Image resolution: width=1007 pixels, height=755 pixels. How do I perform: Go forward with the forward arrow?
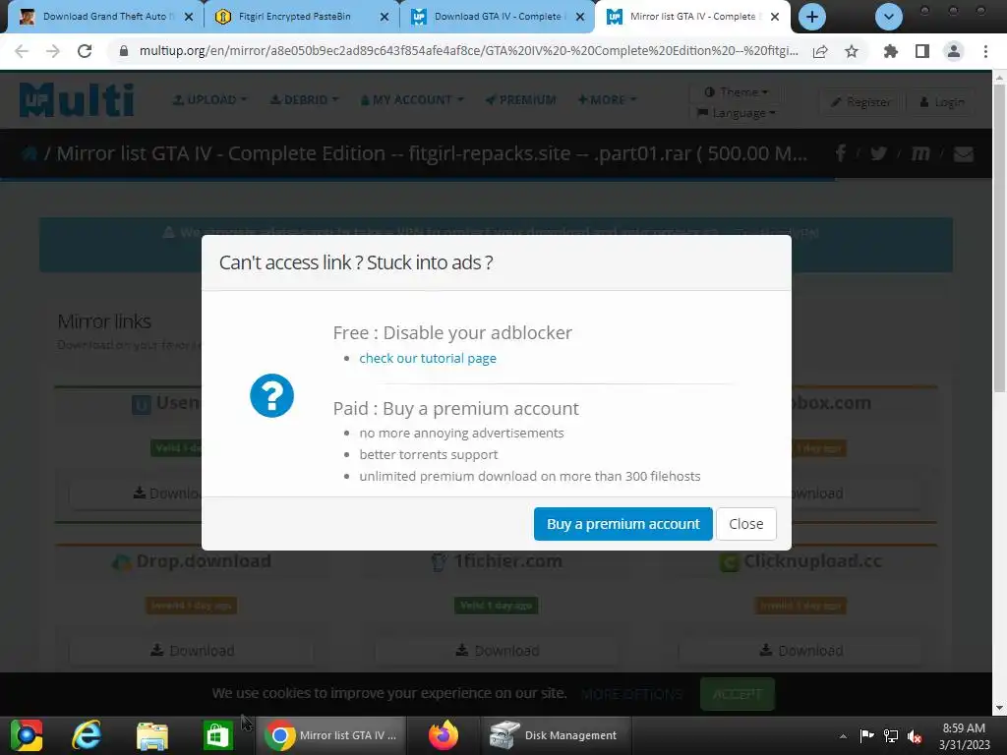coord(53,51)
